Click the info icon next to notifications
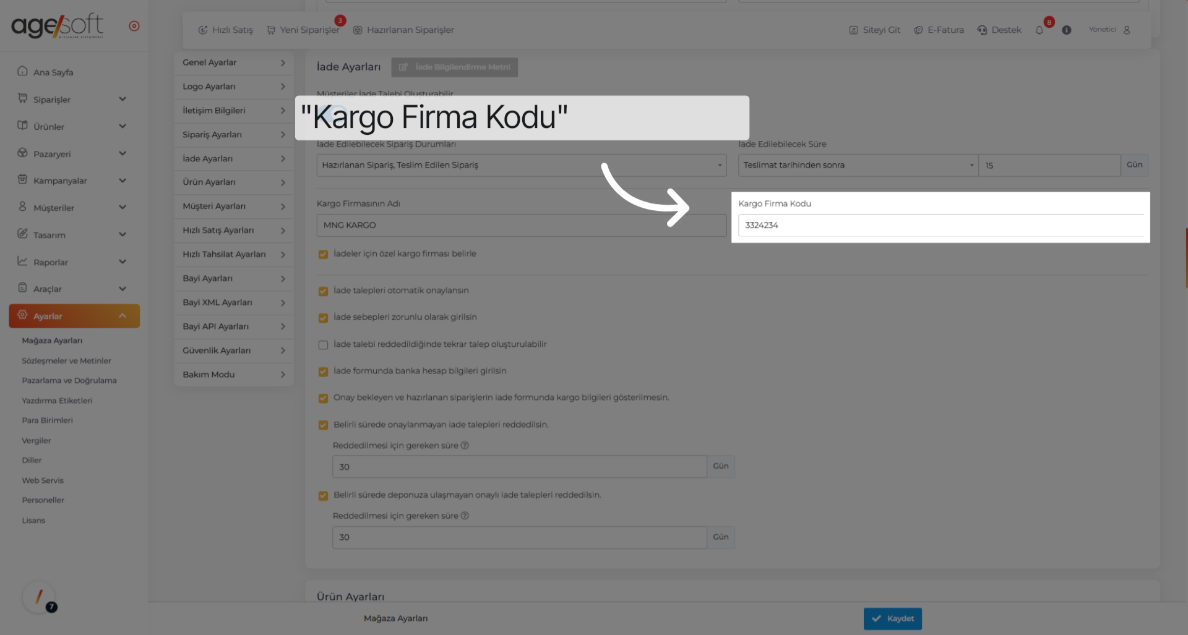1188x635 pixels. coord(1067,30)
